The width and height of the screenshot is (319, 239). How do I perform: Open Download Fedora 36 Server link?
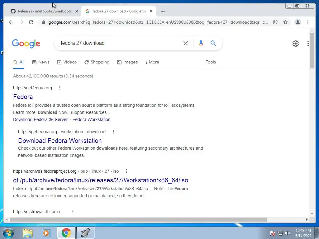coord(41,119)
